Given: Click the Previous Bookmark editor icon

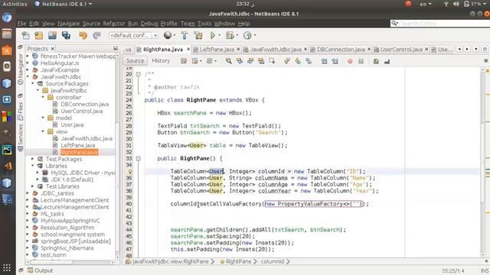Looking at the screenshot, I should 287,61.
